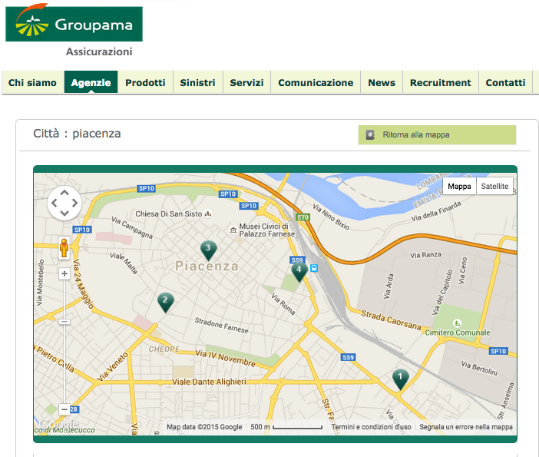Click the icon inside Ritorna alla mappa
Screen dimensions: 539x457
(x=370, y=135)
